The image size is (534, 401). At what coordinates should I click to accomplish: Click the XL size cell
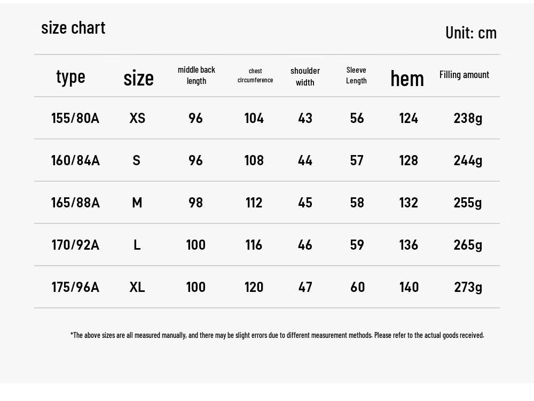[137, 287]
